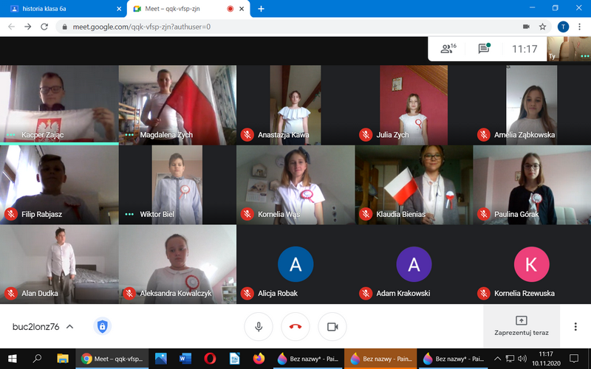Click the camera icon in the address bar
The width and height of the screenshot is (591, 369).
(526, 27)
